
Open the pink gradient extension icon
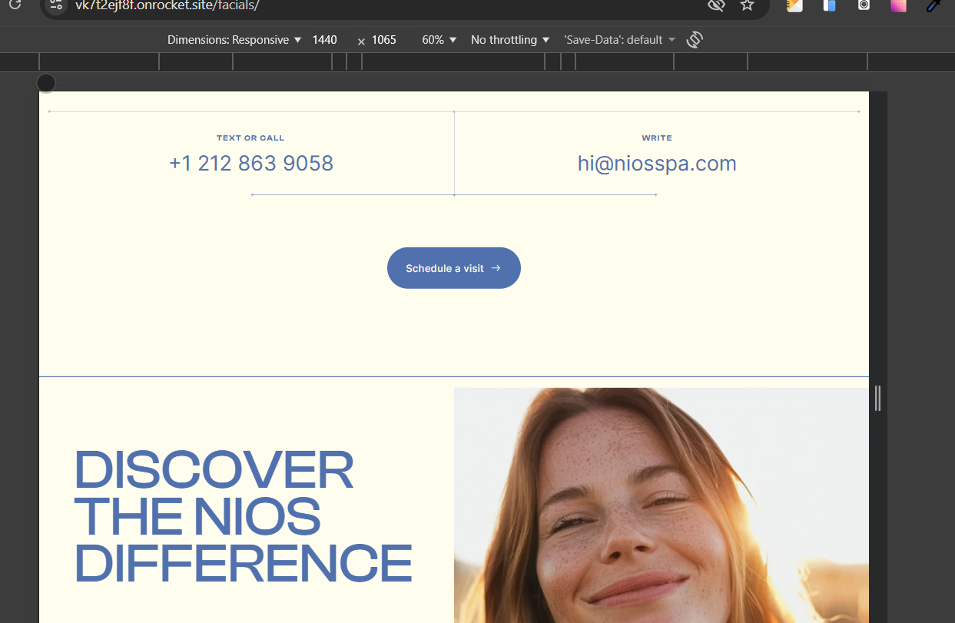click(x=898, y=5)
